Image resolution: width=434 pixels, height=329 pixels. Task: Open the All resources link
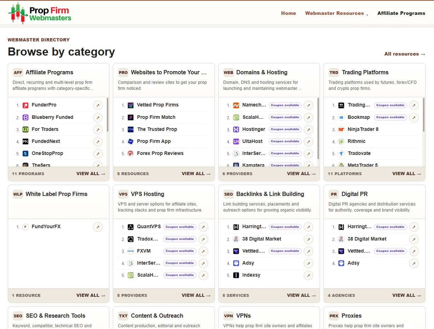coord(405,54)
